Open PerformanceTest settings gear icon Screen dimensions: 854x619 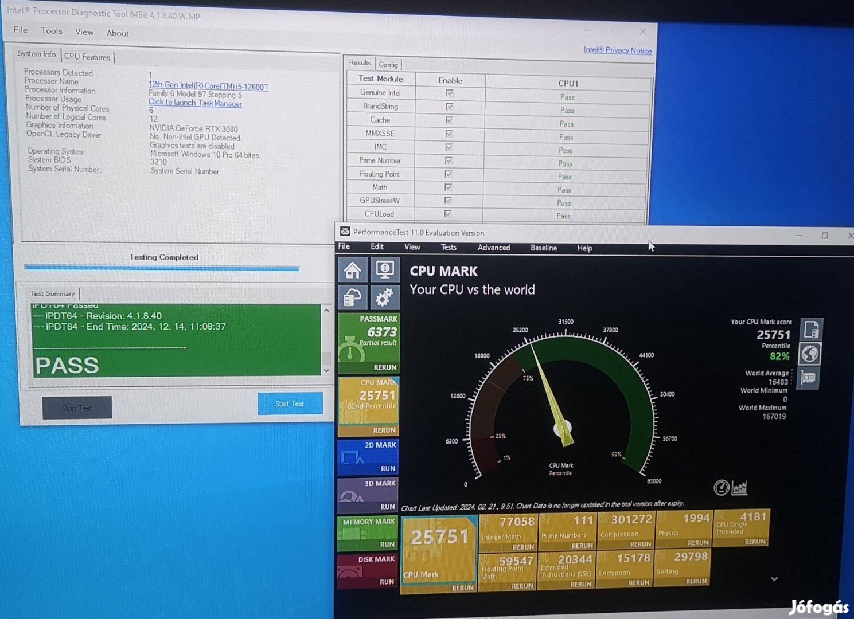[x=384, y=297]
